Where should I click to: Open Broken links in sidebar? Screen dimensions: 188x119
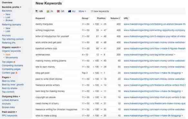[x=8, y=107]
